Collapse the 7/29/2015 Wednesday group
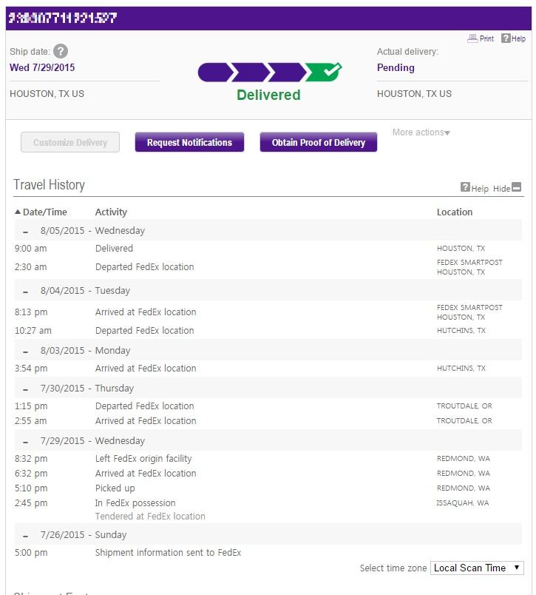Screen dimensions: 536x595 tap(26, 442)
